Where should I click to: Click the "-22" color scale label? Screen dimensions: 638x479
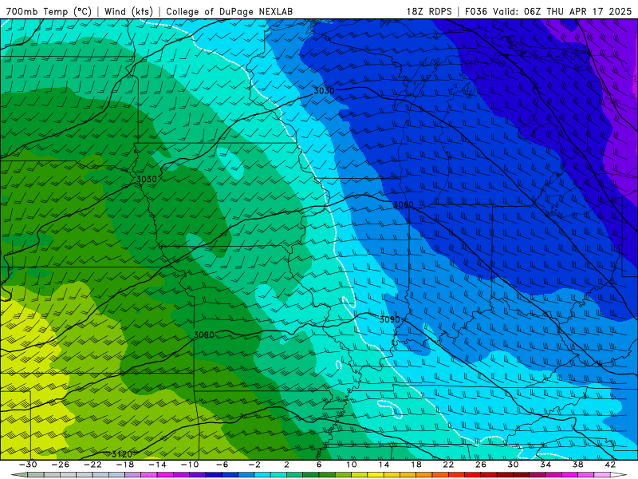coord(93,465)
